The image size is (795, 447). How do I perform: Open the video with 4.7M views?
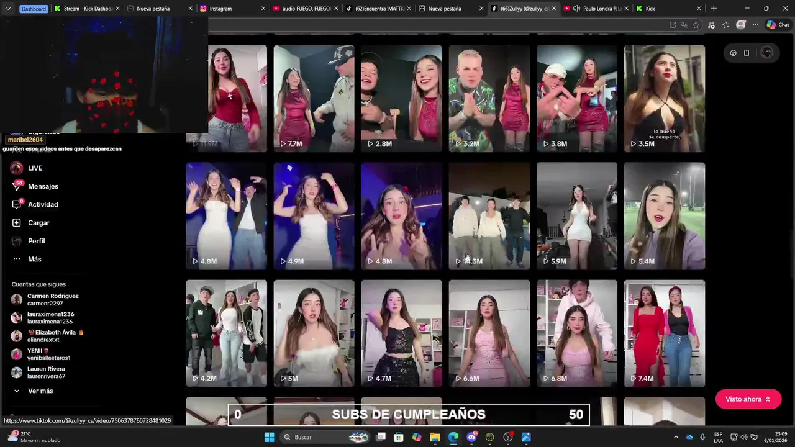point(401,333)
